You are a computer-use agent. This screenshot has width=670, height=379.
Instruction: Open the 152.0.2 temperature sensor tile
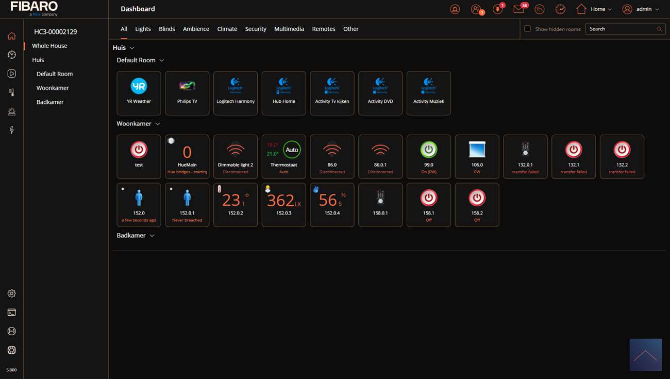[236, 205]
